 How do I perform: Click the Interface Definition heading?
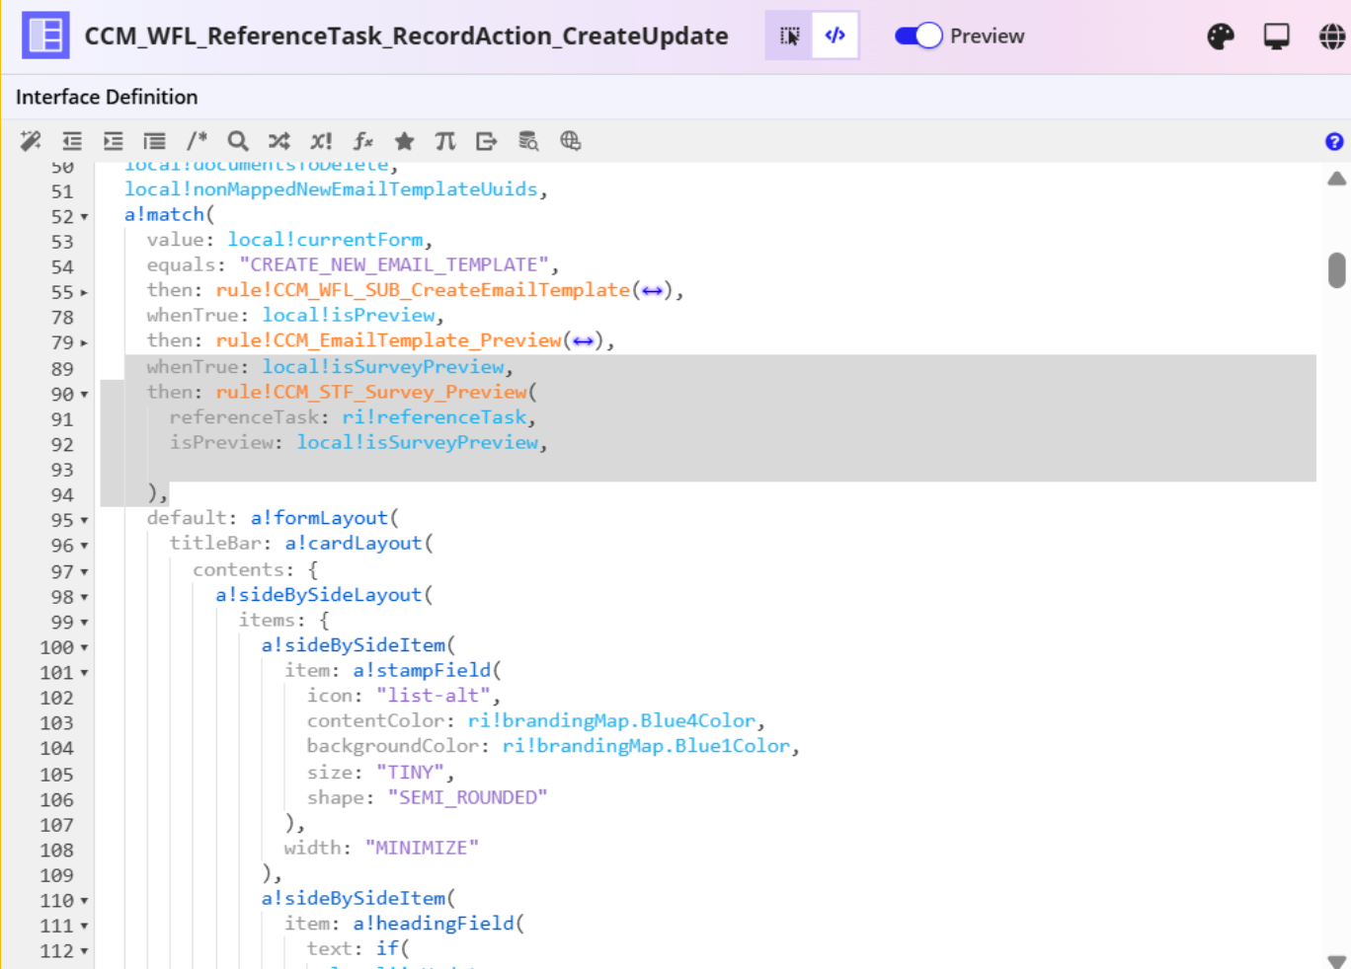tap(107, 97)
